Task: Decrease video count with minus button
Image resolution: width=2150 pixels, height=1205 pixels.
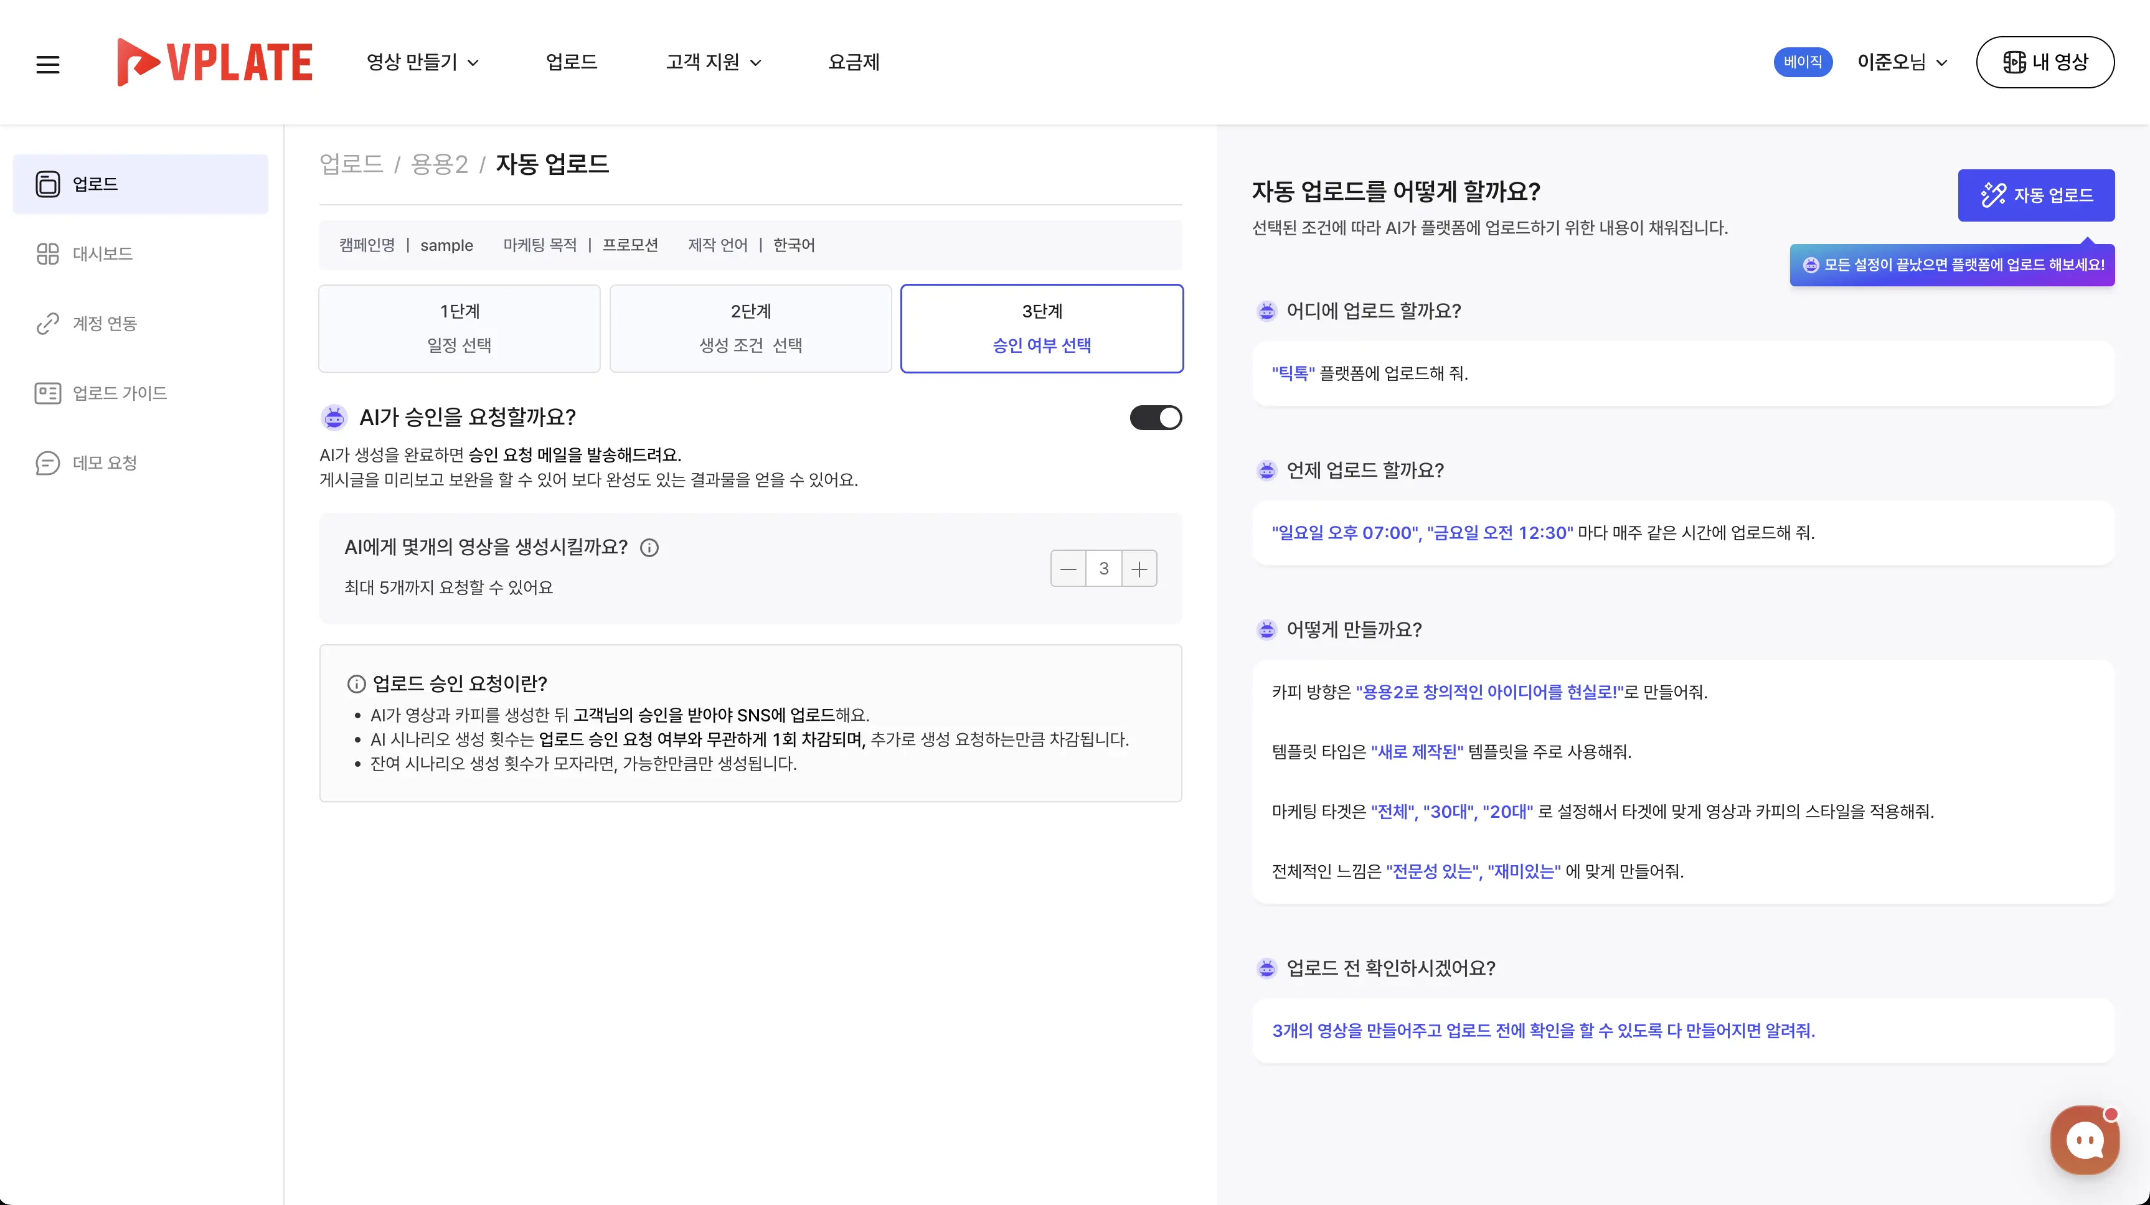Action: pos(1067,568)
